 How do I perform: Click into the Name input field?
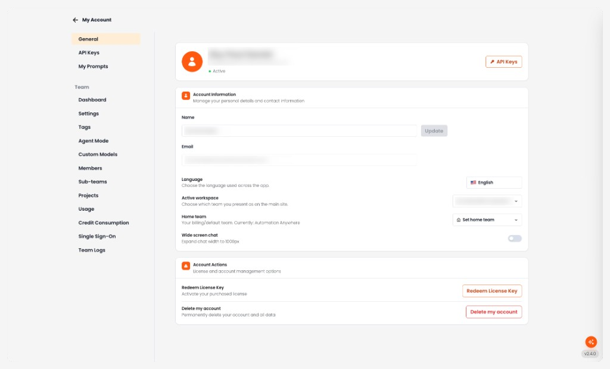pos(299,131)
